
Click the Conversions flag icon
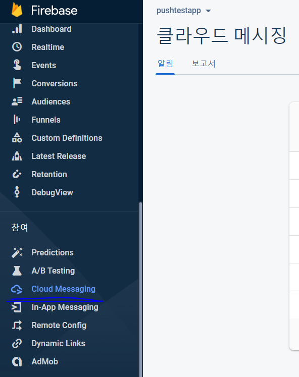(x=17, y=83)
